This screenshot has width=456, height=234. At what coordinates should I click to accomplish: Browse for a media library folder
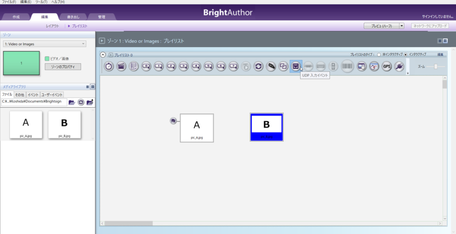tap(72, 102)
